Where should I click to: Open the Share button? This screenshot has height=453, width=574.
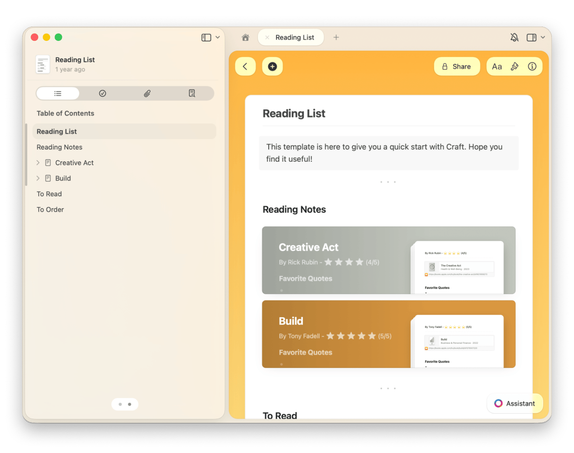(457, 66)
